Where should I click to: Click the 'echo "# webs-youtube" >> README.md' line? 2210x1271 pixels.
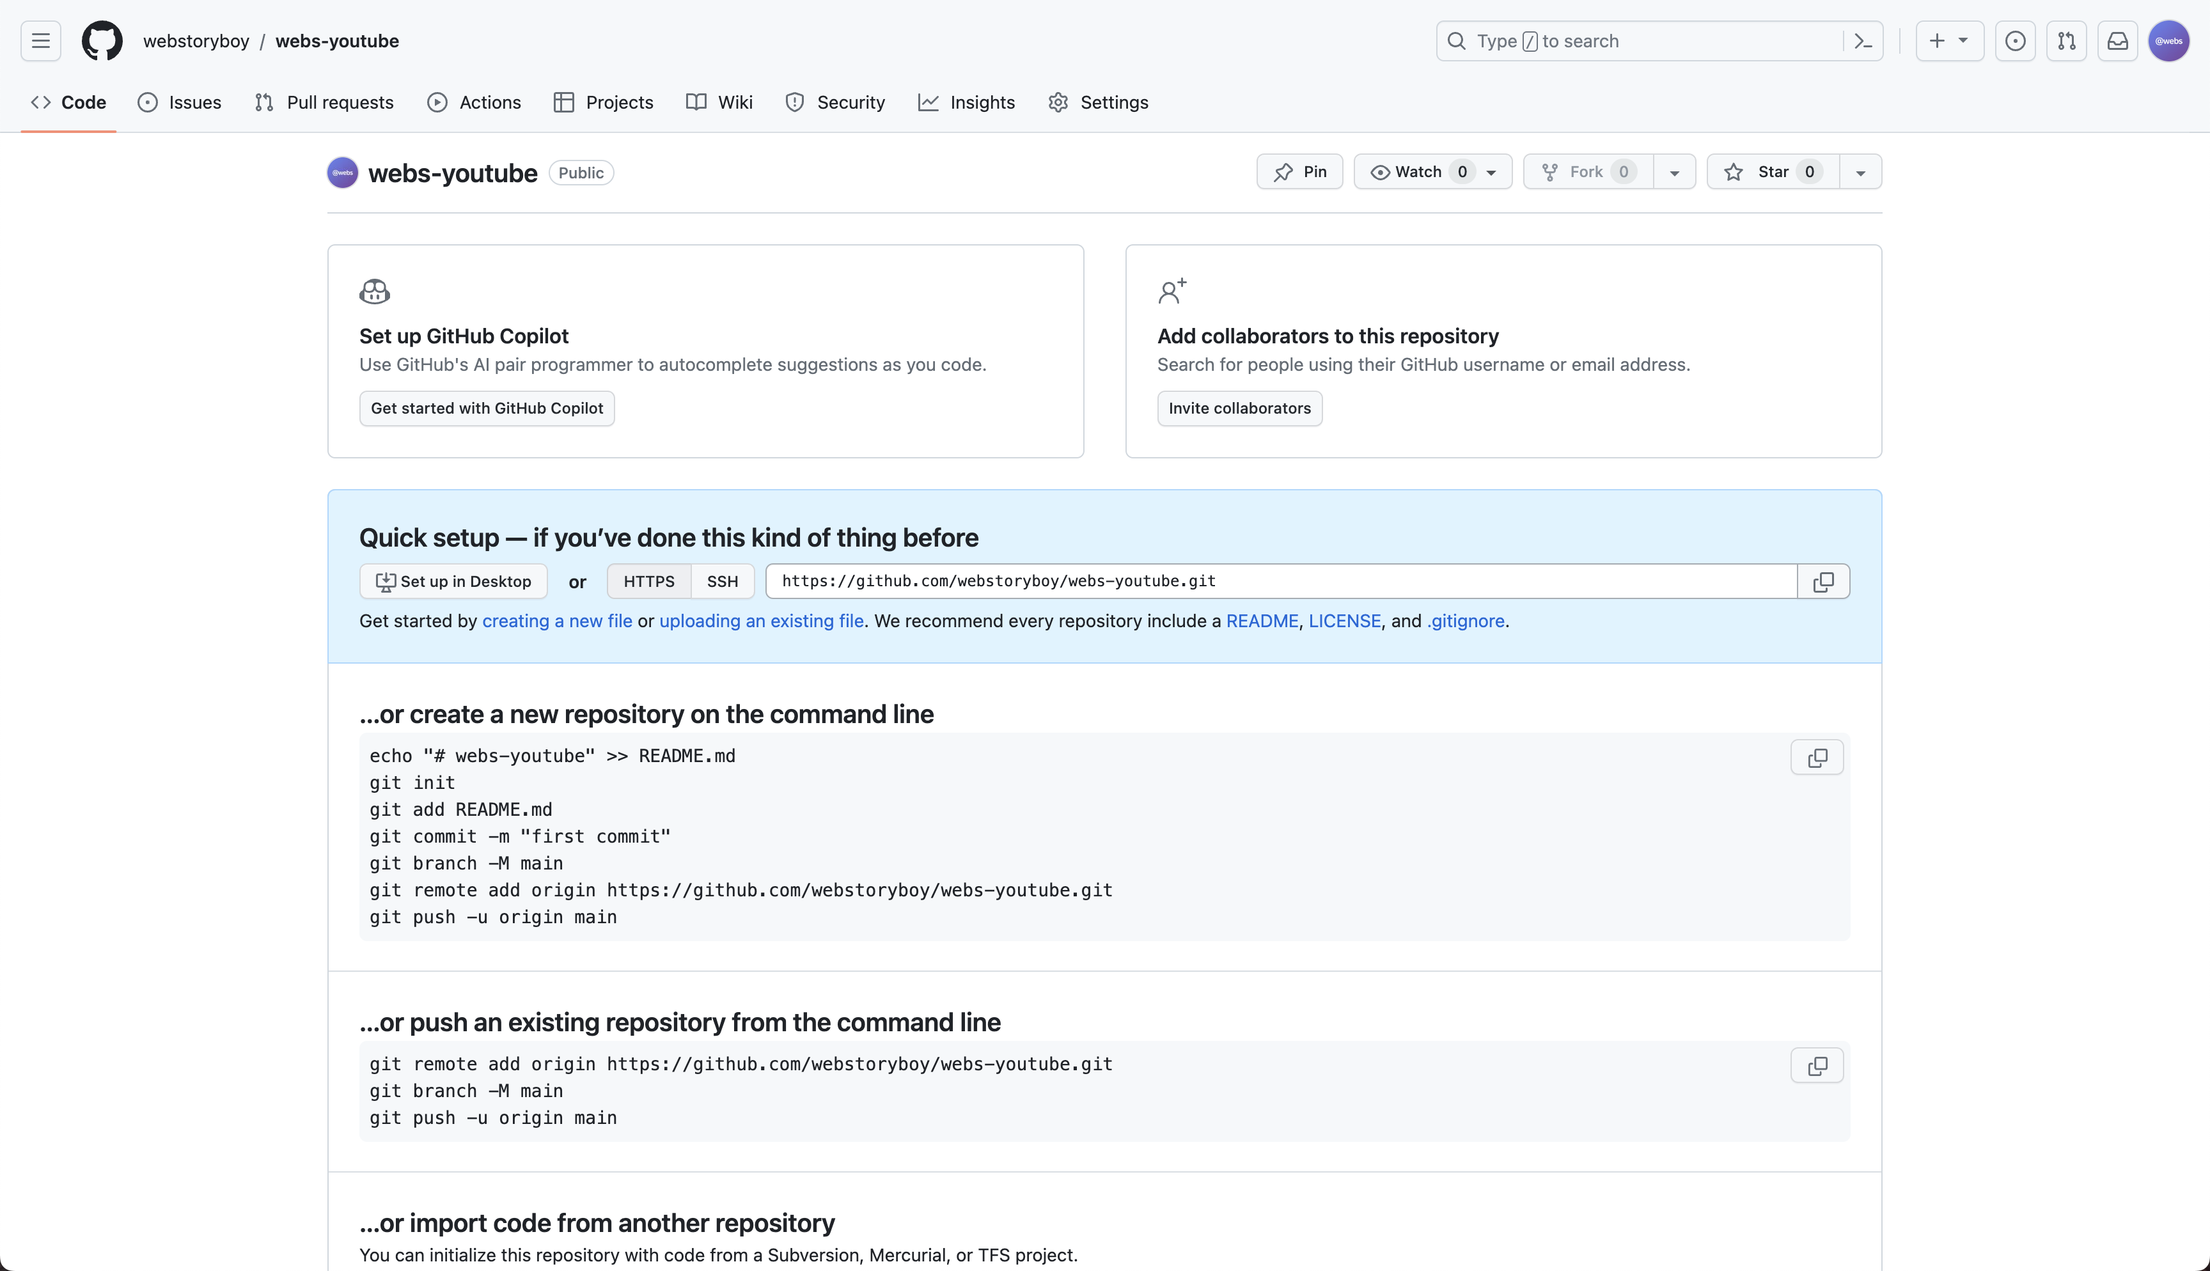click(552, 756)
